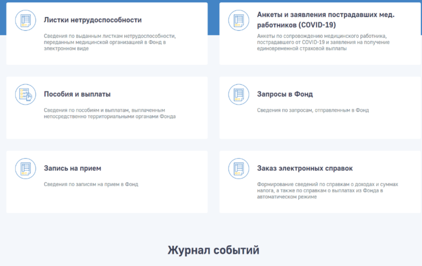Screen dimensions: 422x266
Task: Click the Листки нетрудоспособности document icon
Action: click(26, 20)
